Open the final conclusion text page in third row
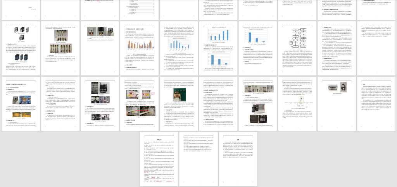 coord(376,103)
